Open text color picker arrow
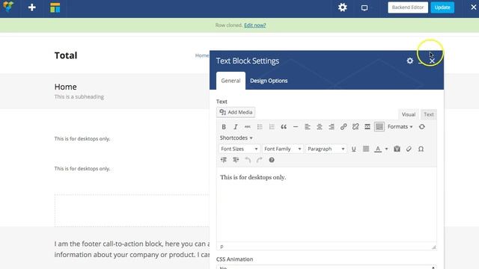Image resolution: width=479 pixels, height=269 pixels. 386,149
